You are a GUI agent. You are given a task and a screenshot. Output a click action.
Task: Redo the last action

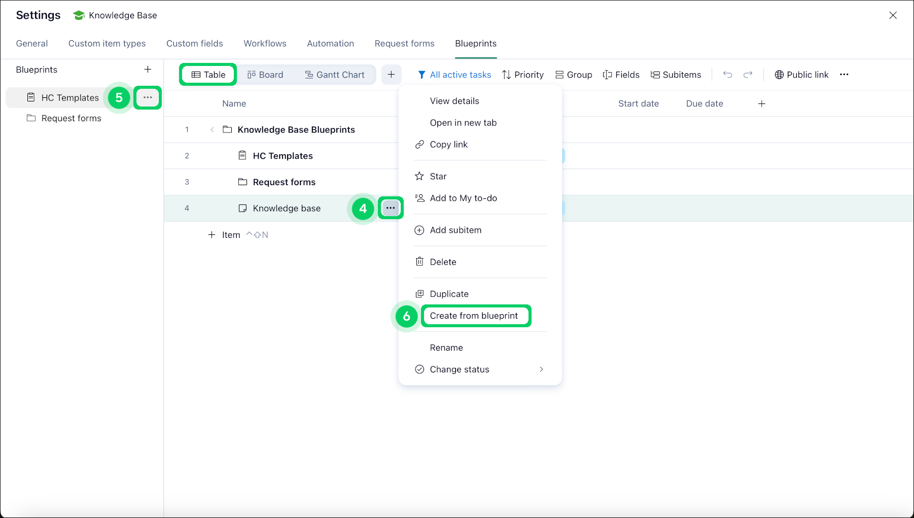pyautogui.click(x=747, y=75)
